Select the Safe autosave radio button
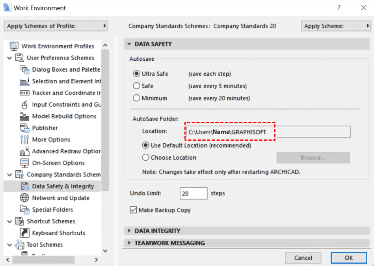The width and height of the screenshot is (374, 266). pos(137,86)
